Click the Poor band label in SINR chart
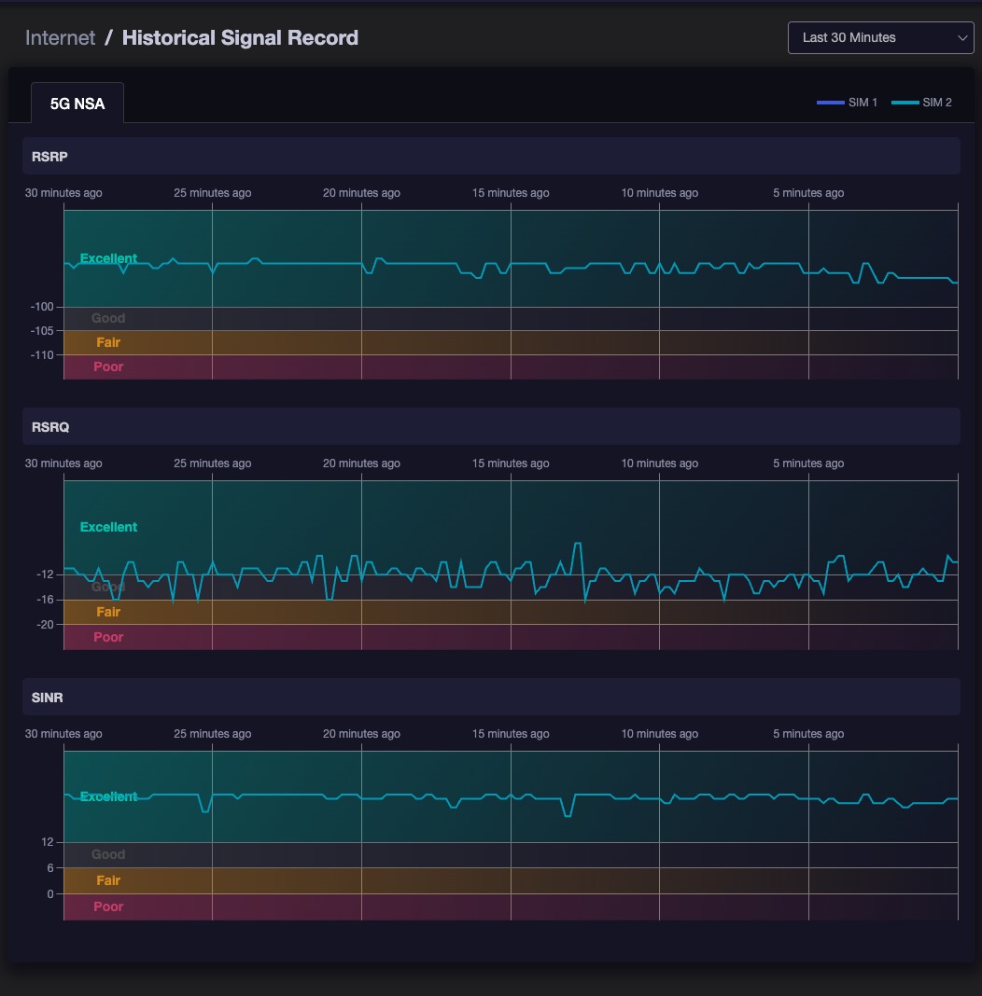The image size is (982, 996). point(108,906)
